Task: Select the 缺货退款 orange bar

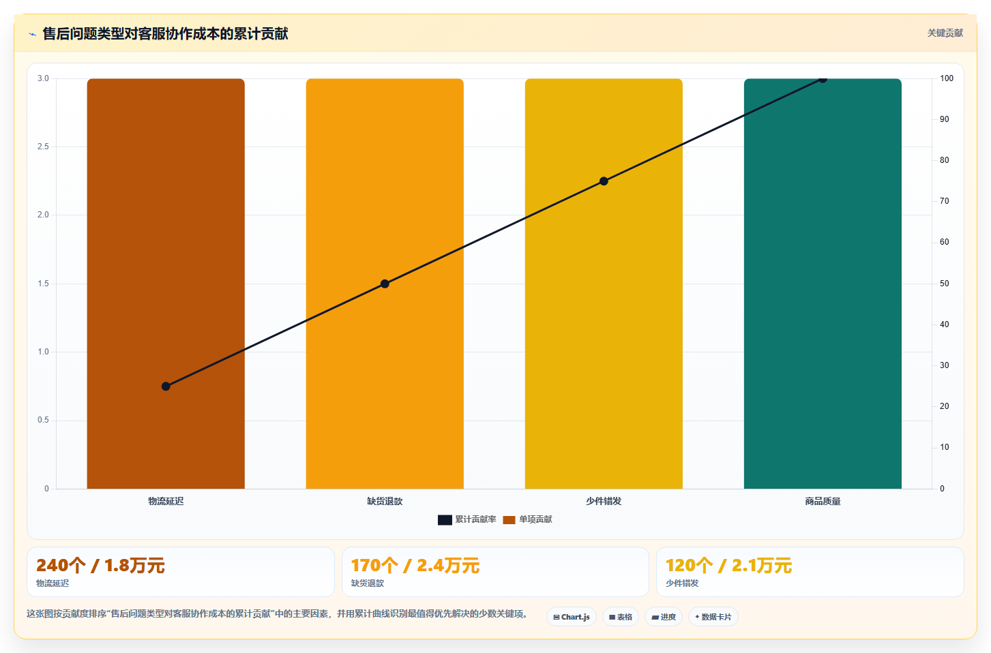Action: click(x=385, y=284)
